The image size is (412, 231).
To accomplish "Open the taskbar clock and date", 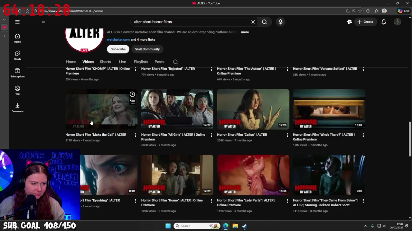I will pyautogui.click(x=396, y=226).
